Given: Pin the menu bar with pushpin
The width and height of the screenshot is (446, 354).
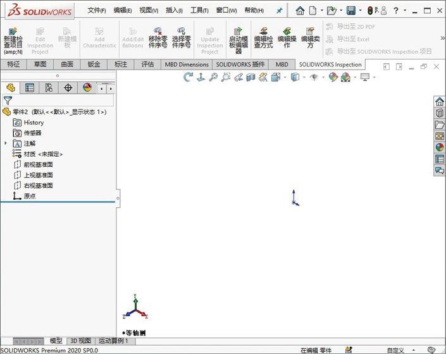Looking at the screenshot, I should click(x=280, y=11).
